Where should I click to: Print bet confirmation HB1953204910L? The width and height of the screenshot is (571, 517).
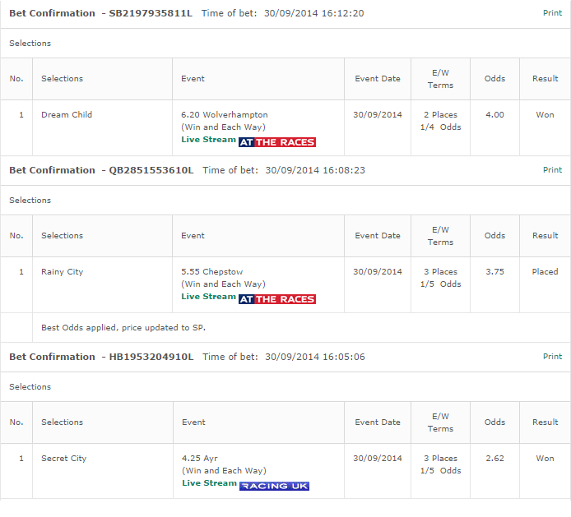coord(552,357)
